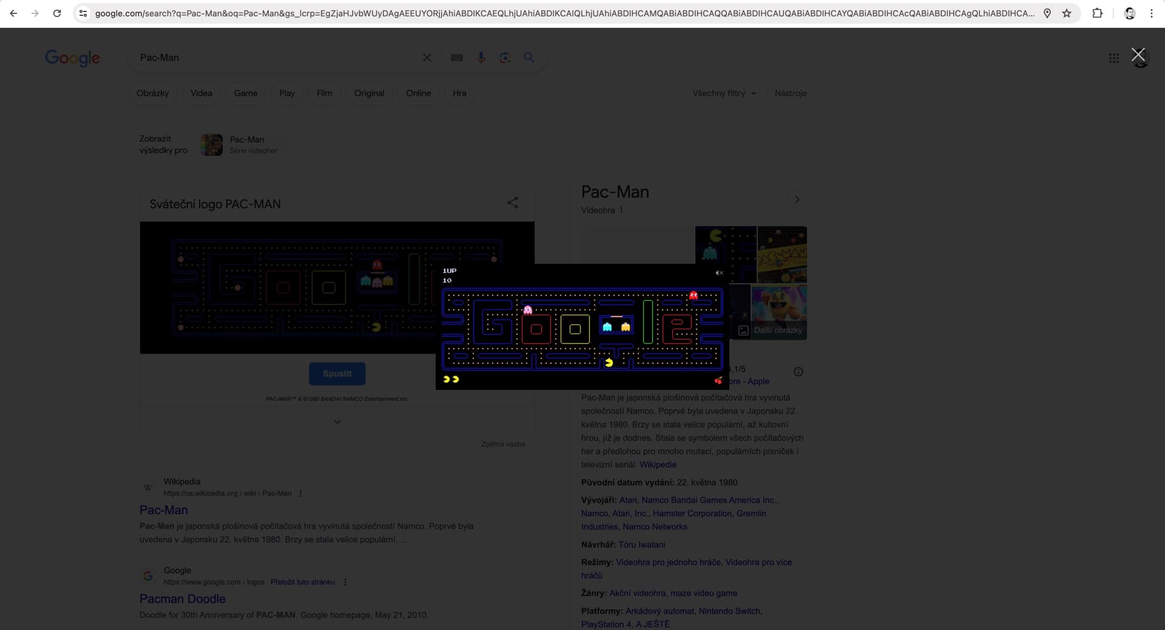1165x630 pixels.
Task: Open Google logos result three-dot options
Action: pos(345,582)
